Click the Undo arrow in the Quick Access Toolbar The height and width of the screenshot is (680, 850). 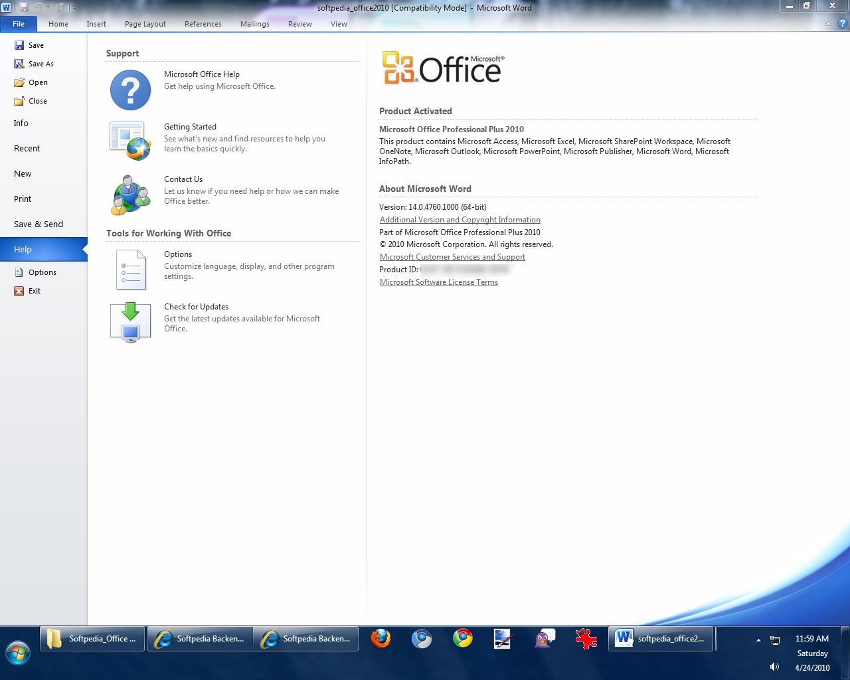point(38,7)
